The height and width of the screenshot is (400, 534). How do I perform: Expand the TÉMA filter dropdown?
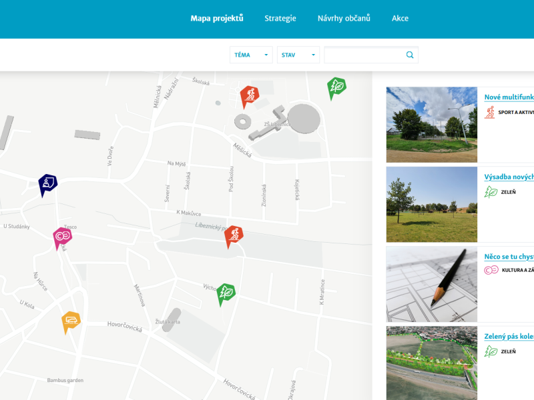point(251,55)
